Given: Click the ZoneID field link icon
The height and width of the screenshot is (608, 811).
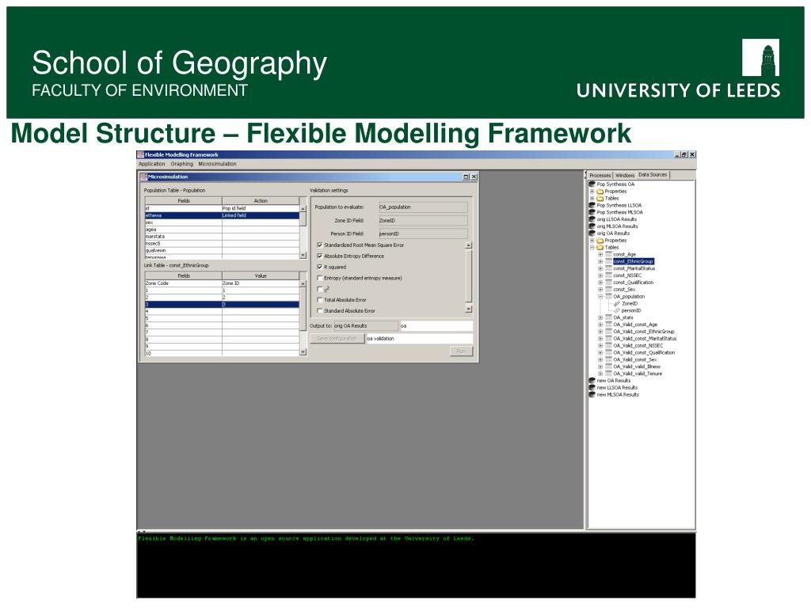Looking at the screenshot, I should tap(616, 303).
